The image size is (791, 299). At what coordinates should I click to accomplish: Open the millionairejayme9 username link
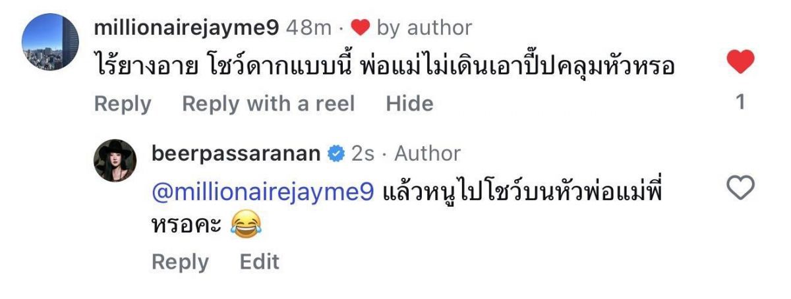pyautogui.click(x=188, y=28)
